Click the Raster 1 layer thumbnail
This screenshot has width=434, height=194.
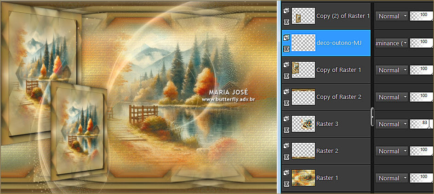pos(303,178)
